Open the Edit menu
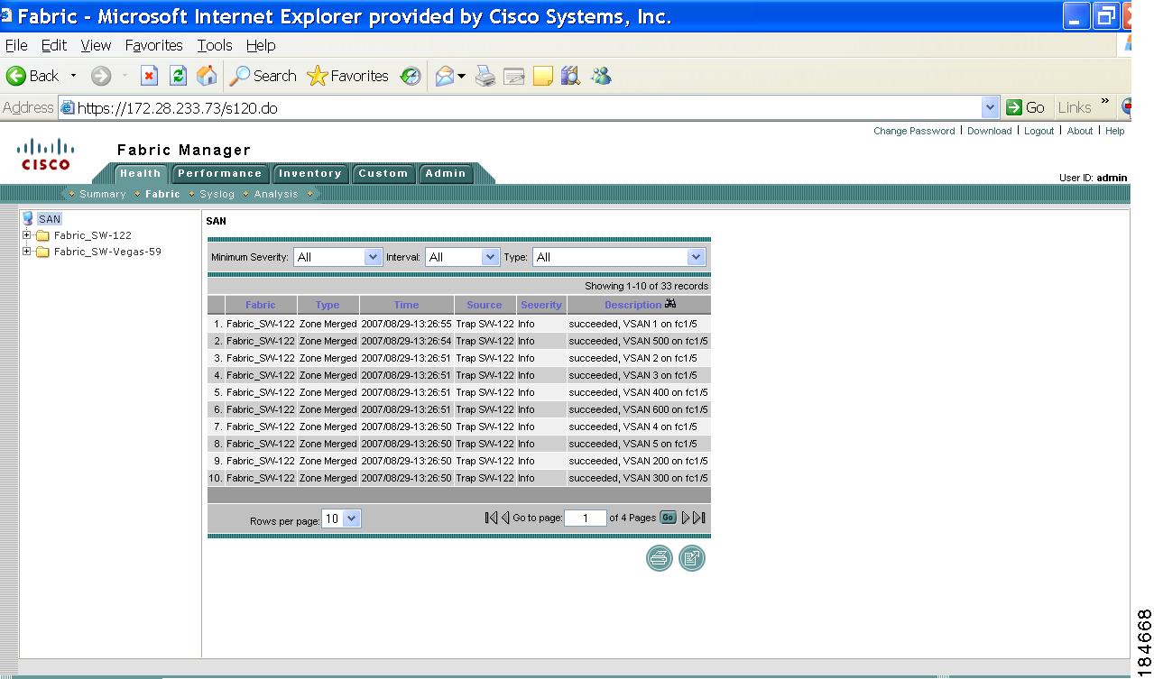This screenshot has height=679, width=1154. tap(54, 45)
